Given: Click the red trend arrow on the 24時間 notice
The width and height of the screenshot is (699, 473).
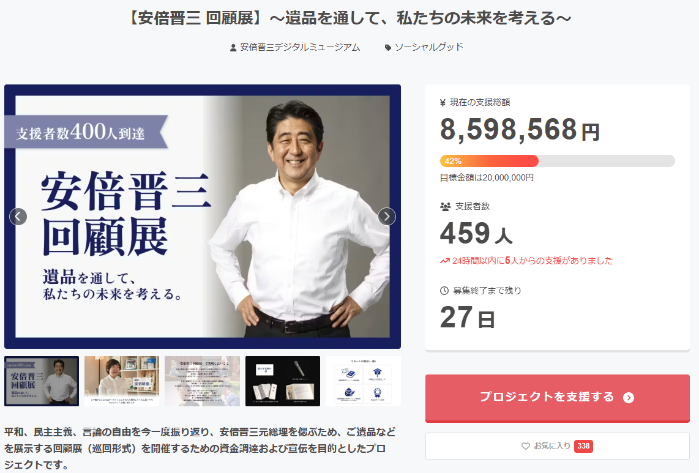Looking at the screenshot, I should pos(444,261).
